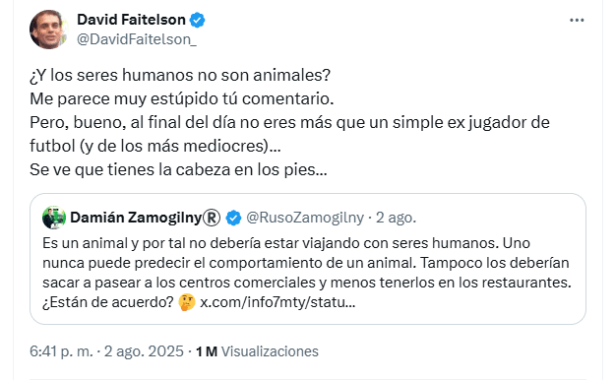Open the three-dot more options menu
615x380 pixels.
tap(577, 20)
